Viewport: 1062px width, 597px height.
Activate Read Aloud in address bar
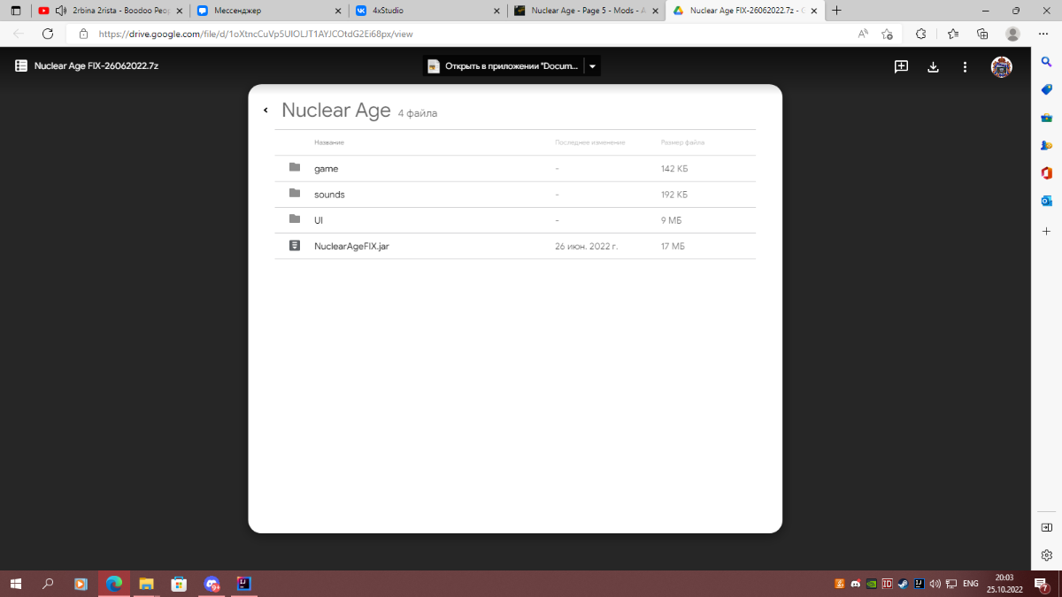863,34
